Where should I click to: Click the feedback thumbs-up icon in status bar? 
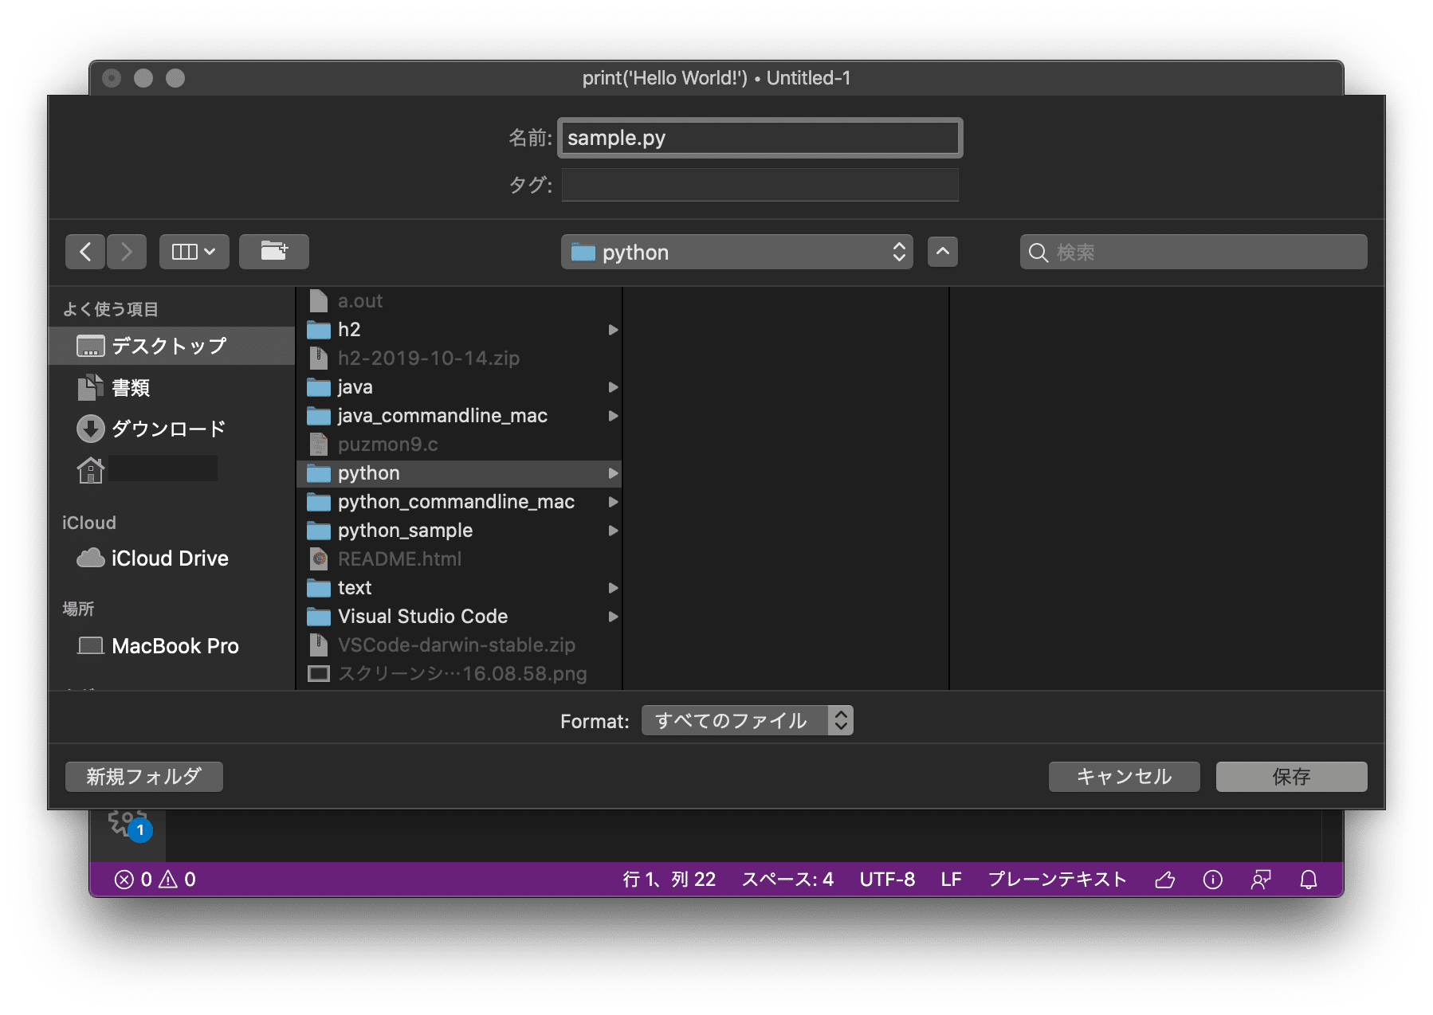click(x=1164, y=880)
